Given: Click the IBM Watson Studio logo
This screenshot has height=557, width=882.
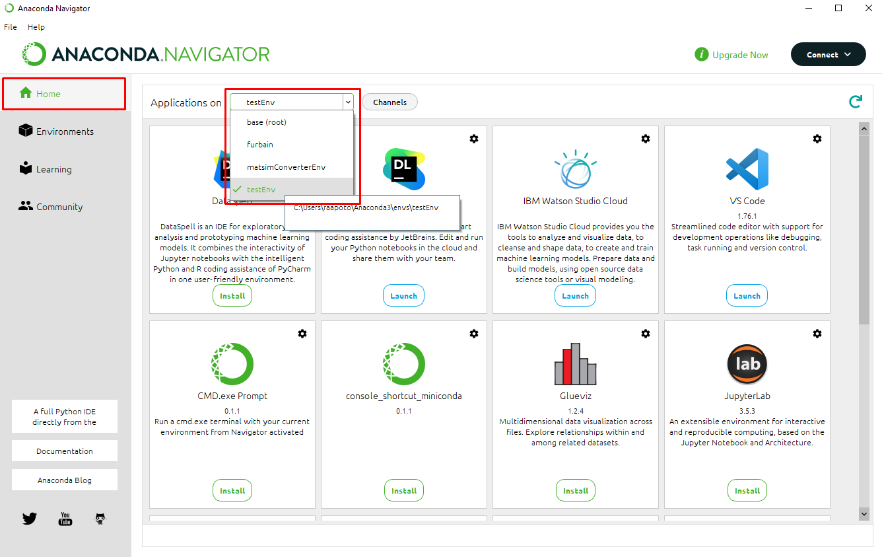Looking at the screenshot, I should (x=576, y=169).
